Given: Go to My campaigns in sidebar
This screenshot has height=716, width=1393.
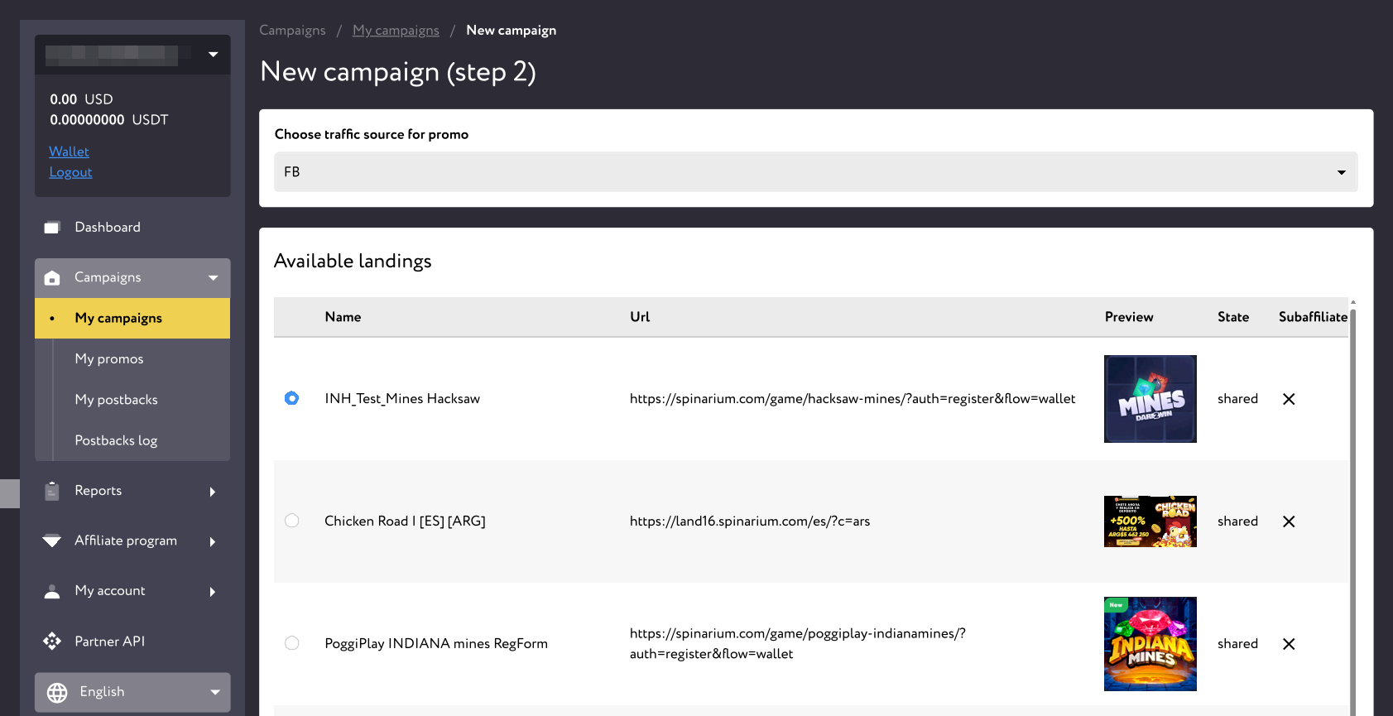Looking at the screenshot, I should click(132, 318).
